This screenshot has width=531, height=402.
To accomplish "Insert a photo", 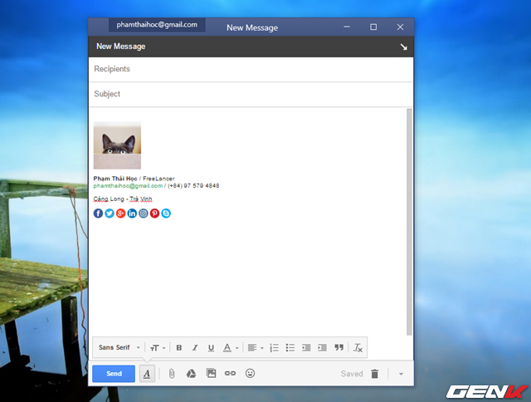I will [x=211, y=373].
